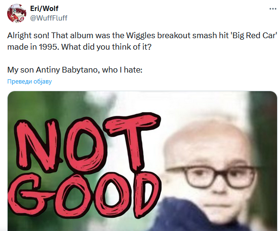Viewport: 279px width, 231px height.
Task: Click the Eri/Wolf profile avatar
Action: (16, 13)
